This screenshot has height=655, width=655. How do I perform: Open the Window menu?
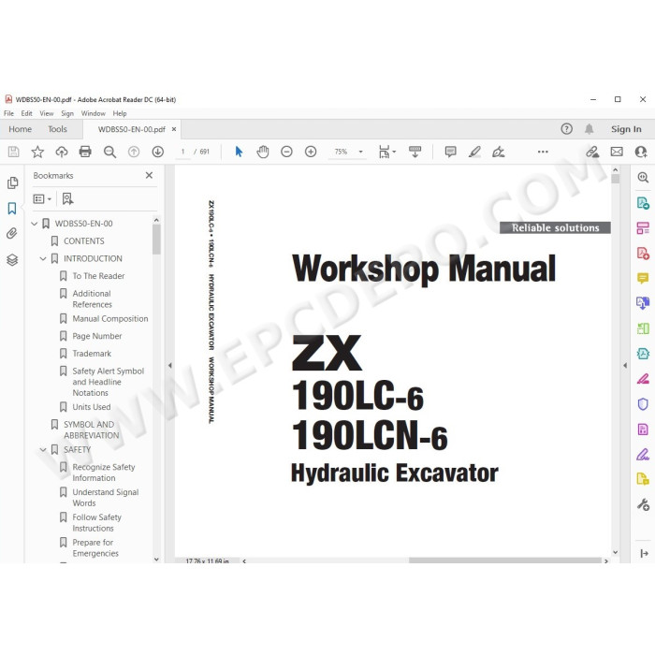coord(94,113)
